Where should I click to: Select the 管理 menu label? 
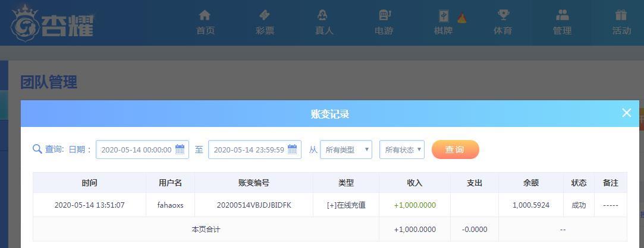pos(563,31)
